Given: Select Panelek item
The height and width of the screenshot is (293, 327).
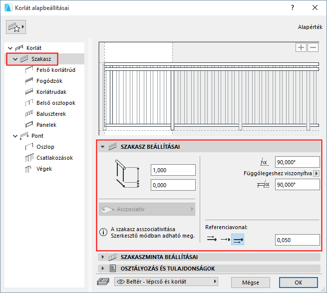Looking at the screenshot, I should point(46,125).
